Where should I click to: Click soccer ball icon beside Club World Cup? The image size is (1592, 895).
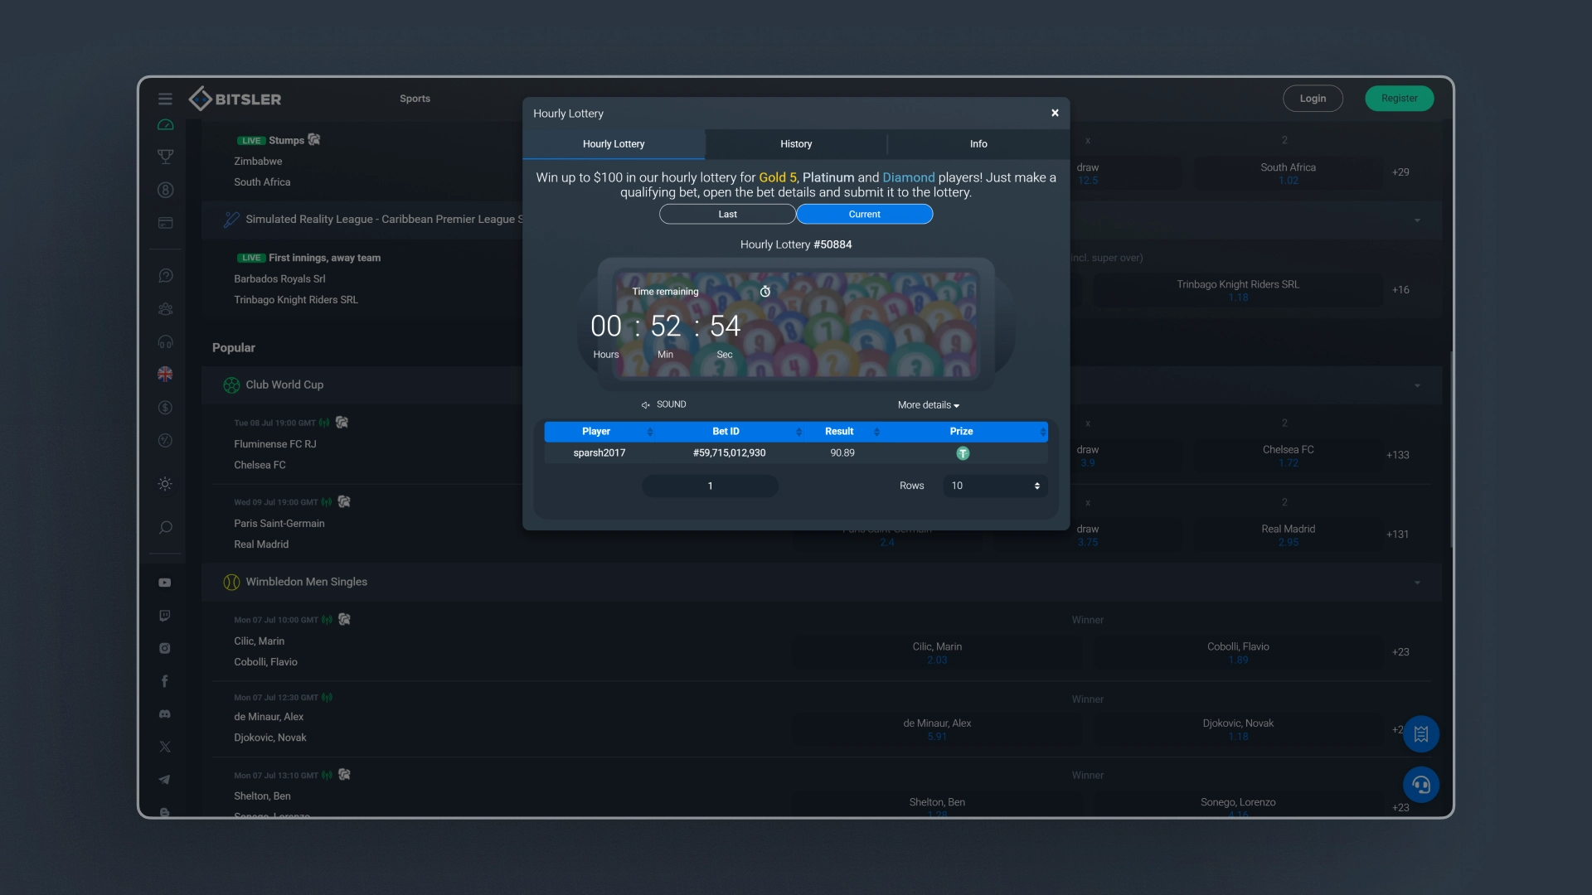click(x=231, y=385)
